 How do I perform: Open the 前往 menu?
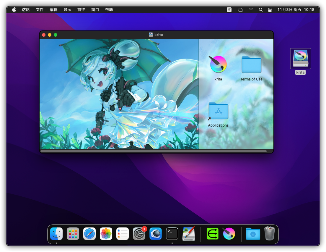tap(81, 9)
